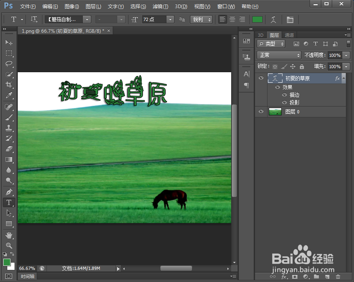Viewport: 354px width, 282px height.
Task: Open the 滤镜 menu
Action: [x=160, y=6]
